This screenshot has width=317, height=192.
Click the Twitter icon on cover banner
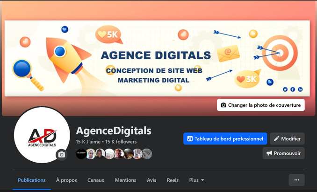pyautogui.click(x=285, y=89)
